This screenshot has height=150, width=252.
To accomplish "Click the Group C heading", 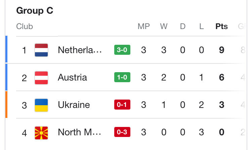I will 35,11.
